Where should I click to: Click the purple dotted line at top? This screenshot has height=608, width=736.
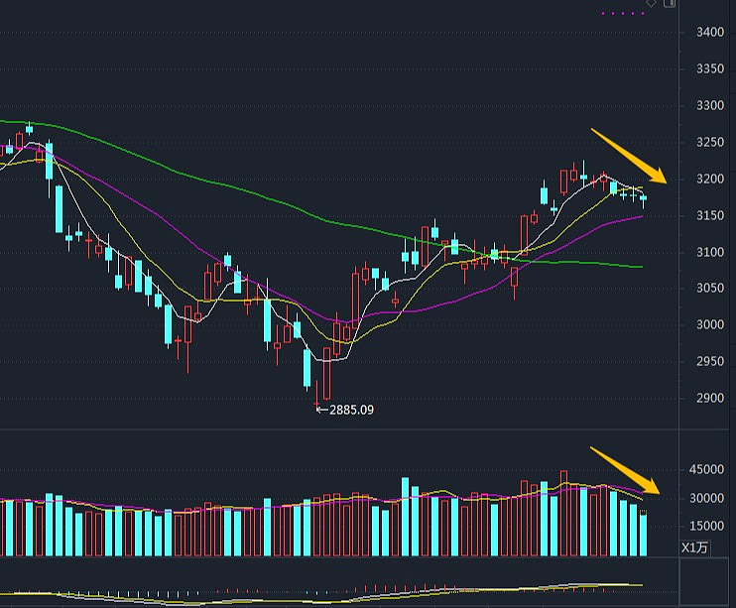pos(623,13)
